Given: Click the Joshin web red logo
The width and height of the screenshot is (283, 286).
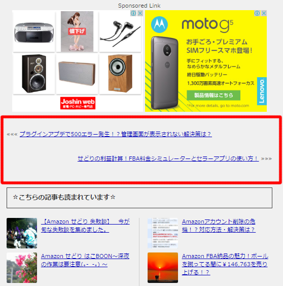Looking at the screenshot, I should pos(78,103).
